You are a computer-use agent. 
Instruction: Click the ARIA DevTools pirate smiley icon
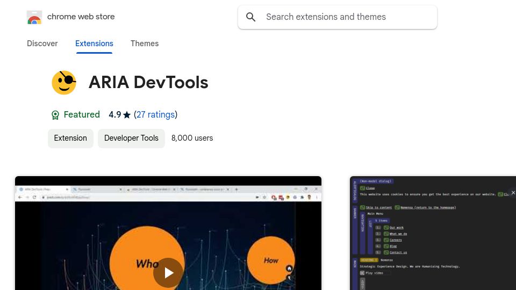point(64,83)
